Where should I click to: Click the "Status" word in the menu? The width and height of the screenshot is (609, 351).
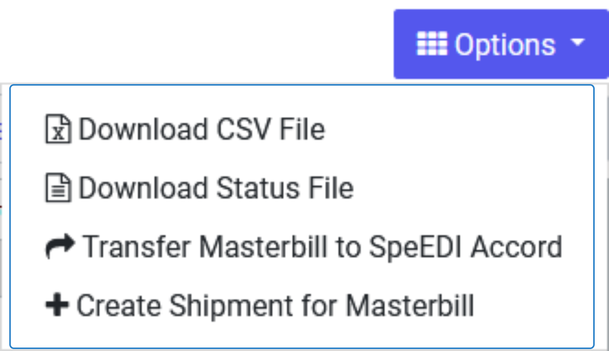click(258, 188)
